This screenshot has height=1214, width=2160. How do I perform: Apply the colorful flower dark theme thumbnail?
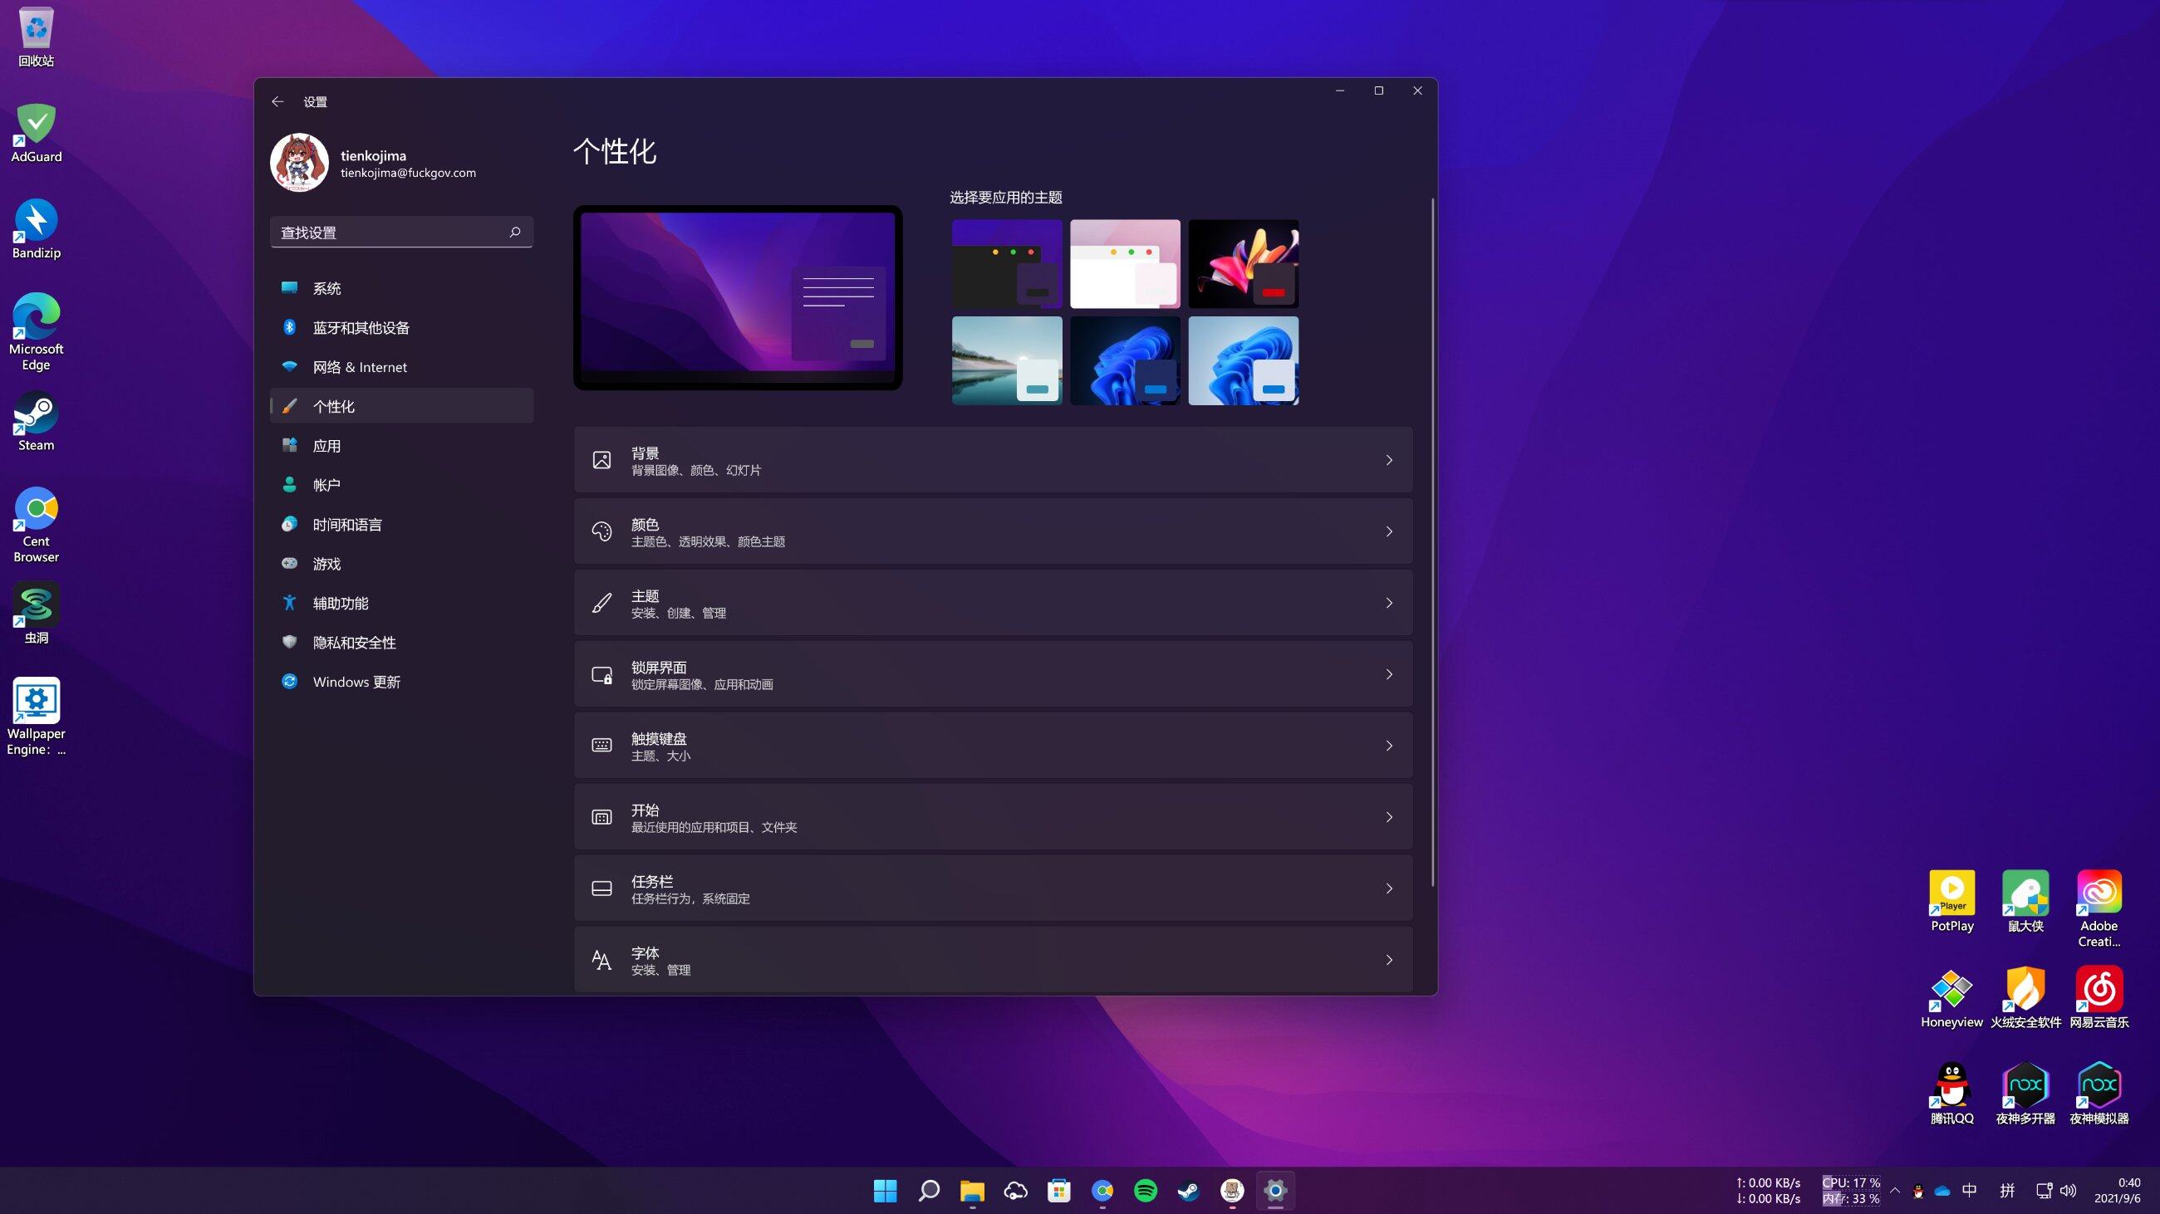click(1244, 264)
